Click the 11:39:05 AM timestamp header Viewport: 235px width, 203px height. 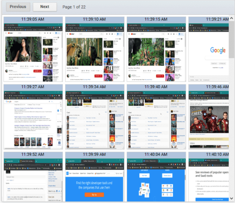tap(33, 19)
